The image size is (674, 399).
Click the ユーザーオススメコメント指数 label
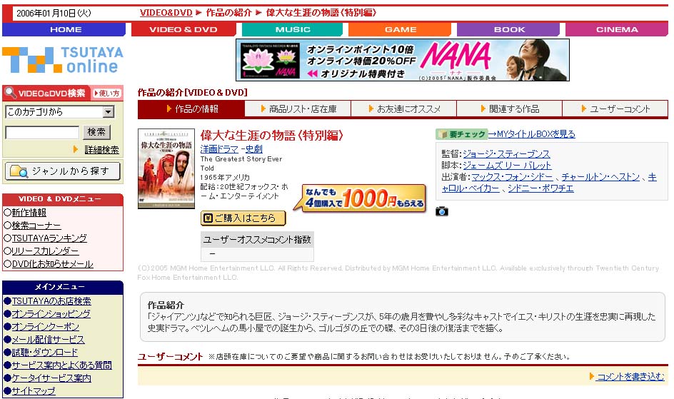(x=257, y=240)
